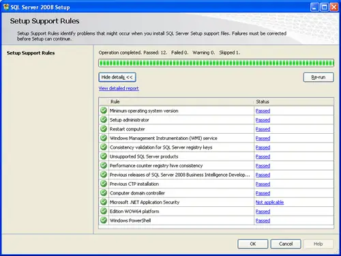Click green check icon for WMI service rule
Screen dimensions: 341x256
[x=104, y=138]
